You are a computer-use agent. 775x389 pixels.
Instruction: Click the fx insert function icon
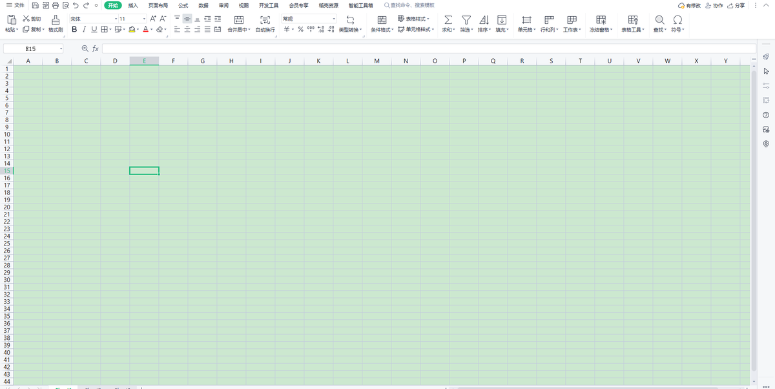[x=96, y=48]
